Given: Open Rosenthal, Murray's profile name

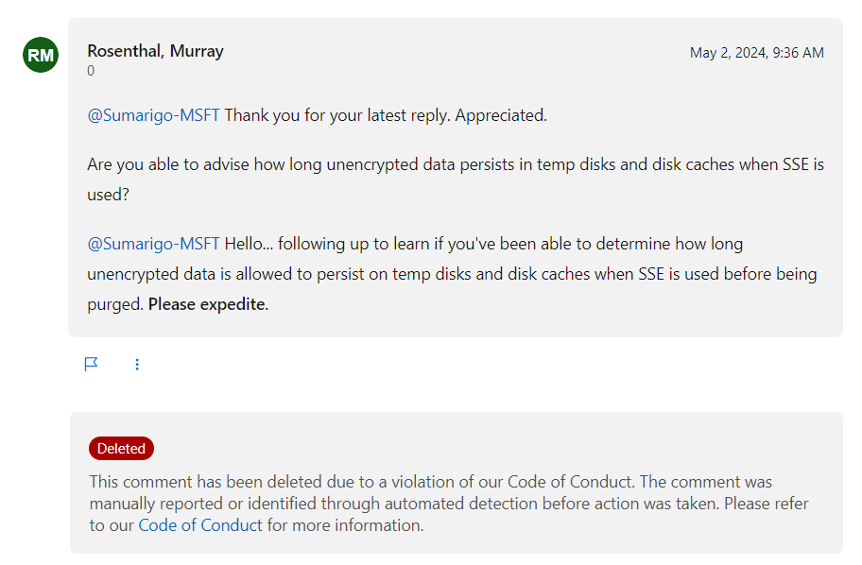Looking at the screenshot, I should [x=156, y=51].
